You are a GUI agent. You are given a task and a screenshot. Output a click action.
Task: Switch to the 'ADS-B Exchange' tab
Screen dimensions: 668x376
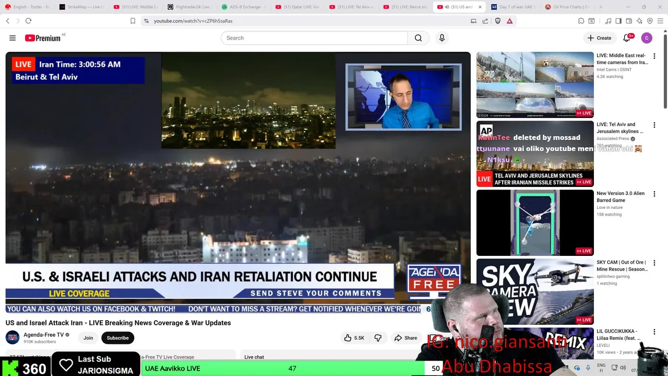244,7
